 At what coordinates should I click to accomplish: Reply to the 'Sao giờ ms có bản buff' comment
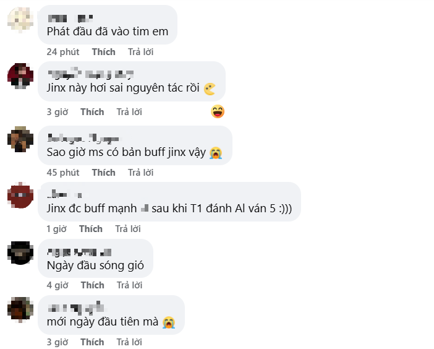[140, 172]
